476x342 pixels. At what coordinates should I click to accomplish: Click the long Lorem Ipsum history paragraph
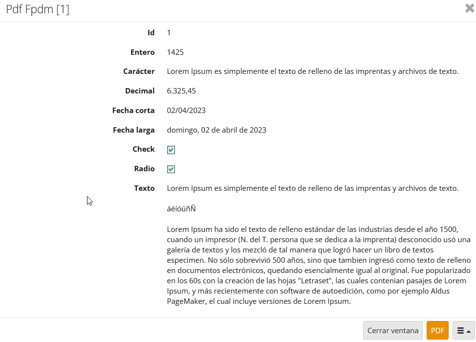(x=318, y=265)
